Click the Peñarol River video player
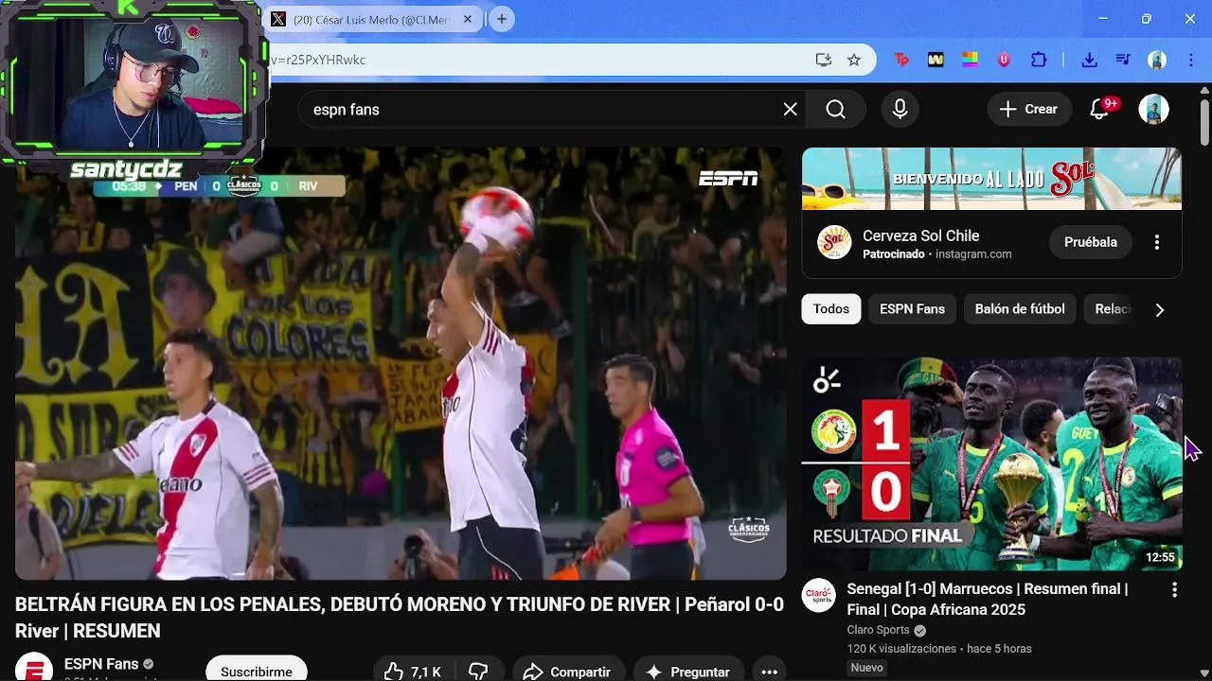 (x=401, y=363)
